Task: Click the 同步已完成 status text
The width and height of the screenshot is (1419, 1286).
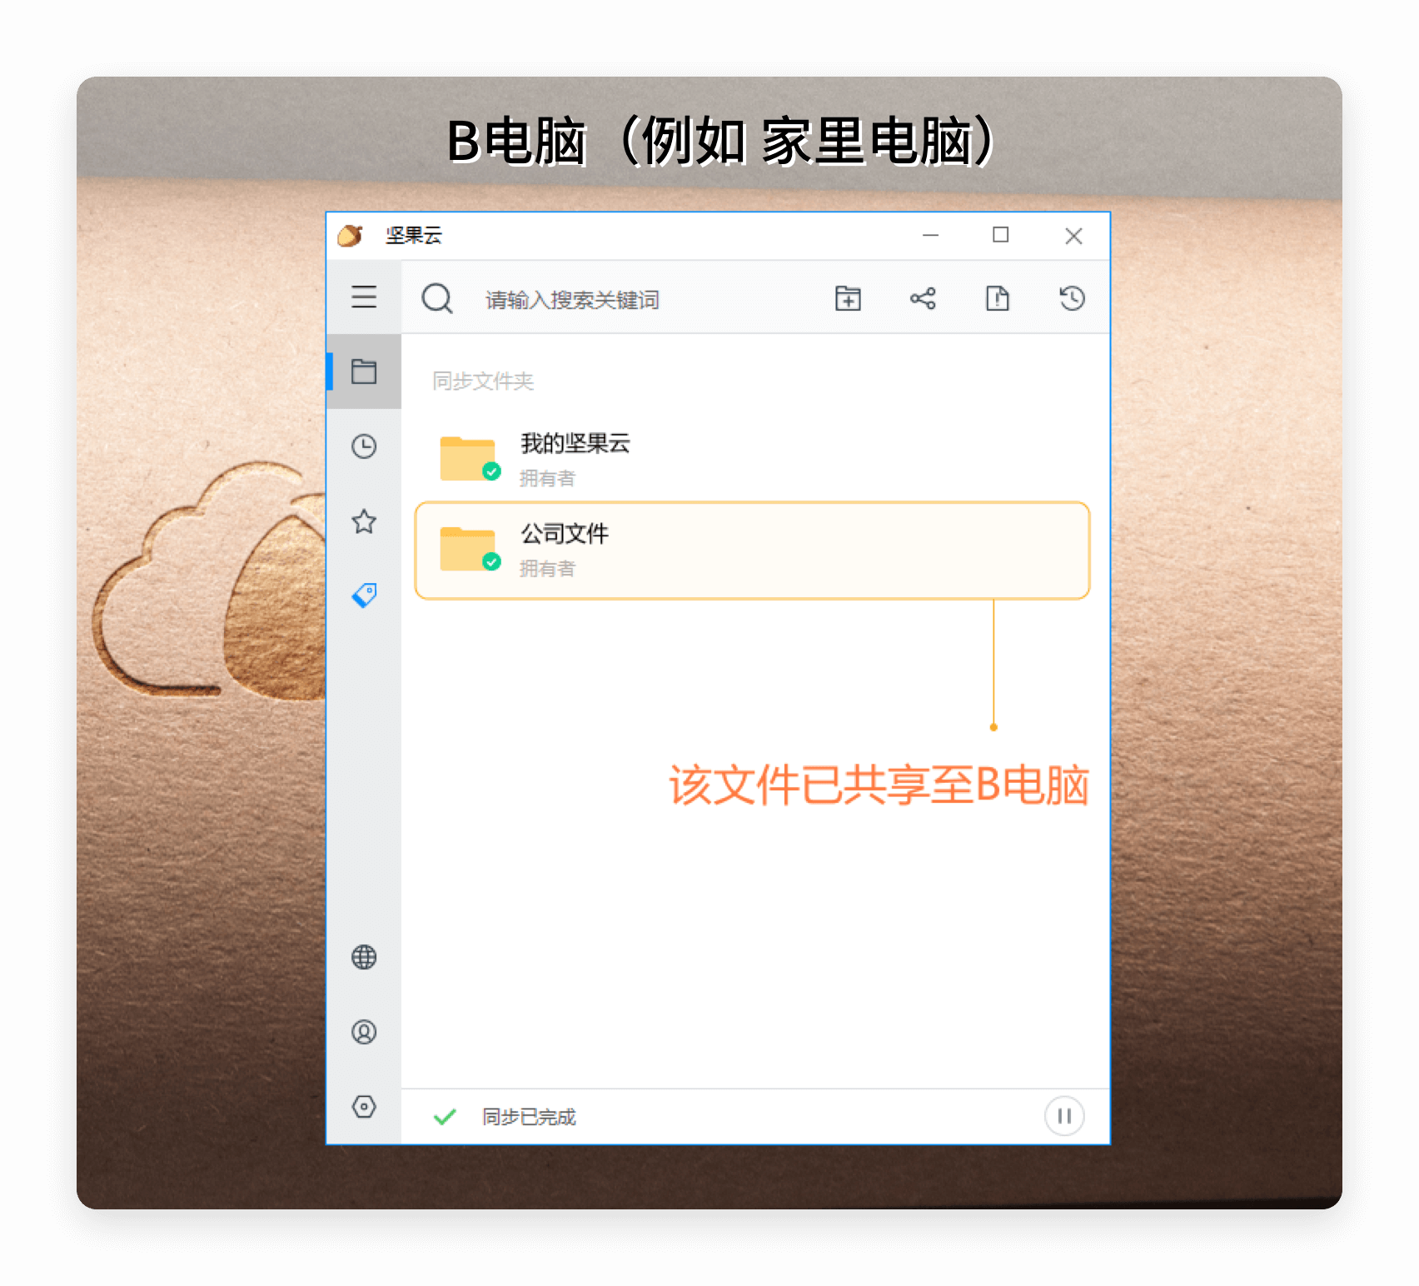Action: 529,1117
